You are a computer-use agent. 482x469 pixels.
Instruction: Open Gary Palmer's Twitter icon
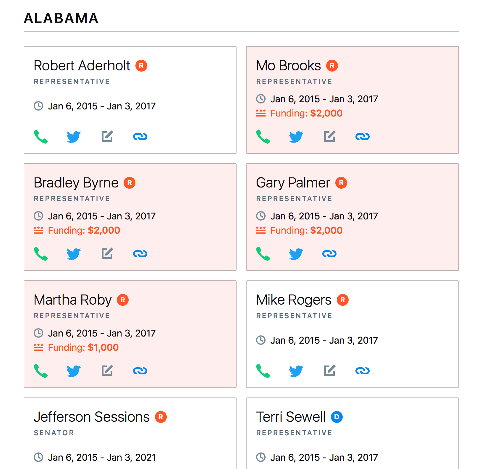(296, 254)
